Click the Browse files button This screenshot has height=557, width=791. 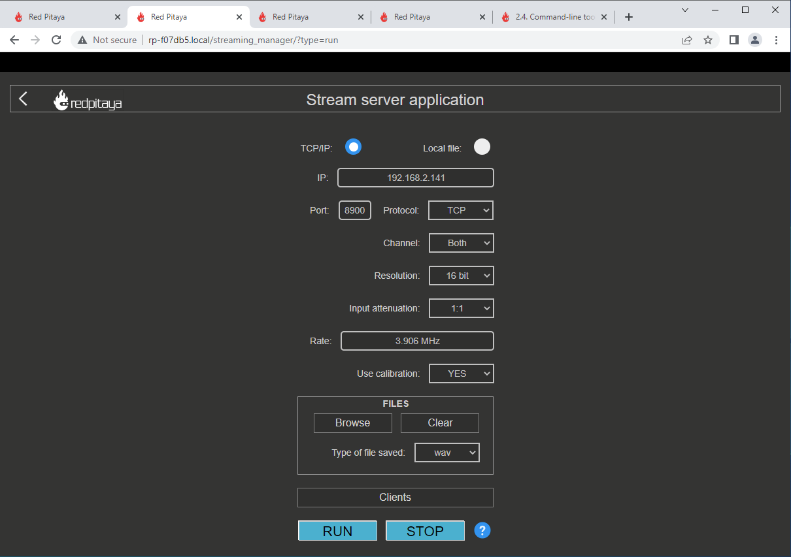click(353, 423)
